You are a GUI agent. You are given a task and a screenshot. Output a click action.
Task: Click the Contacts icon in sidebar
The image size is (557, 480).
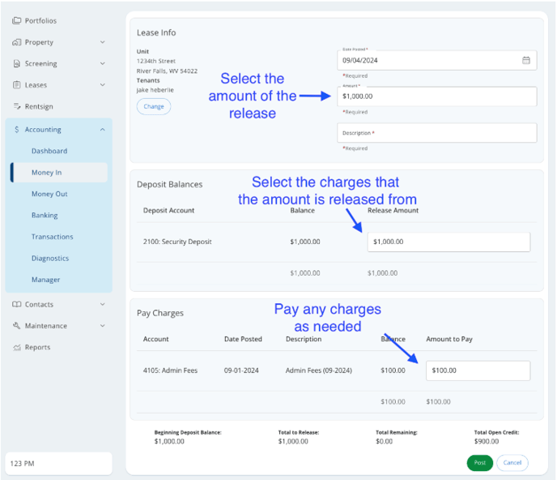pos(17,305)
